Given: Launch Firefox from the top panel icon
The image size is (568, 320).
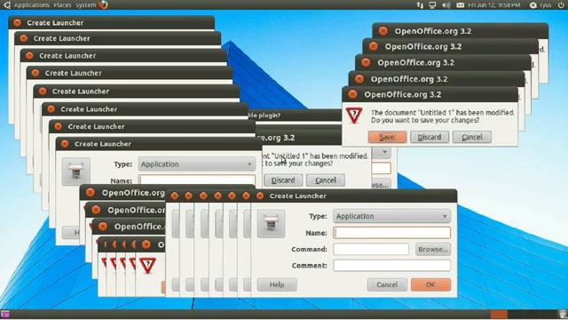Looking at the screenshot, I should [x=104, y=4].
